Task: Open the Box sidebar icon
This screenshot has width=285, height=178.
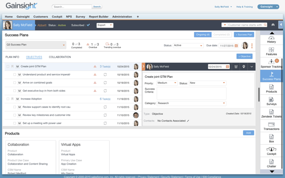Action: click(271, 138)
